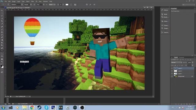Commit the current text edit
196x110 pixels.
[90, 5]
